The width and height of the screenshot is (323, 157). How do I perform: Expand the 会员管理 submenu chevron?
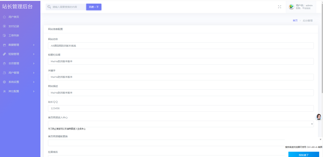tap(34, 63)
